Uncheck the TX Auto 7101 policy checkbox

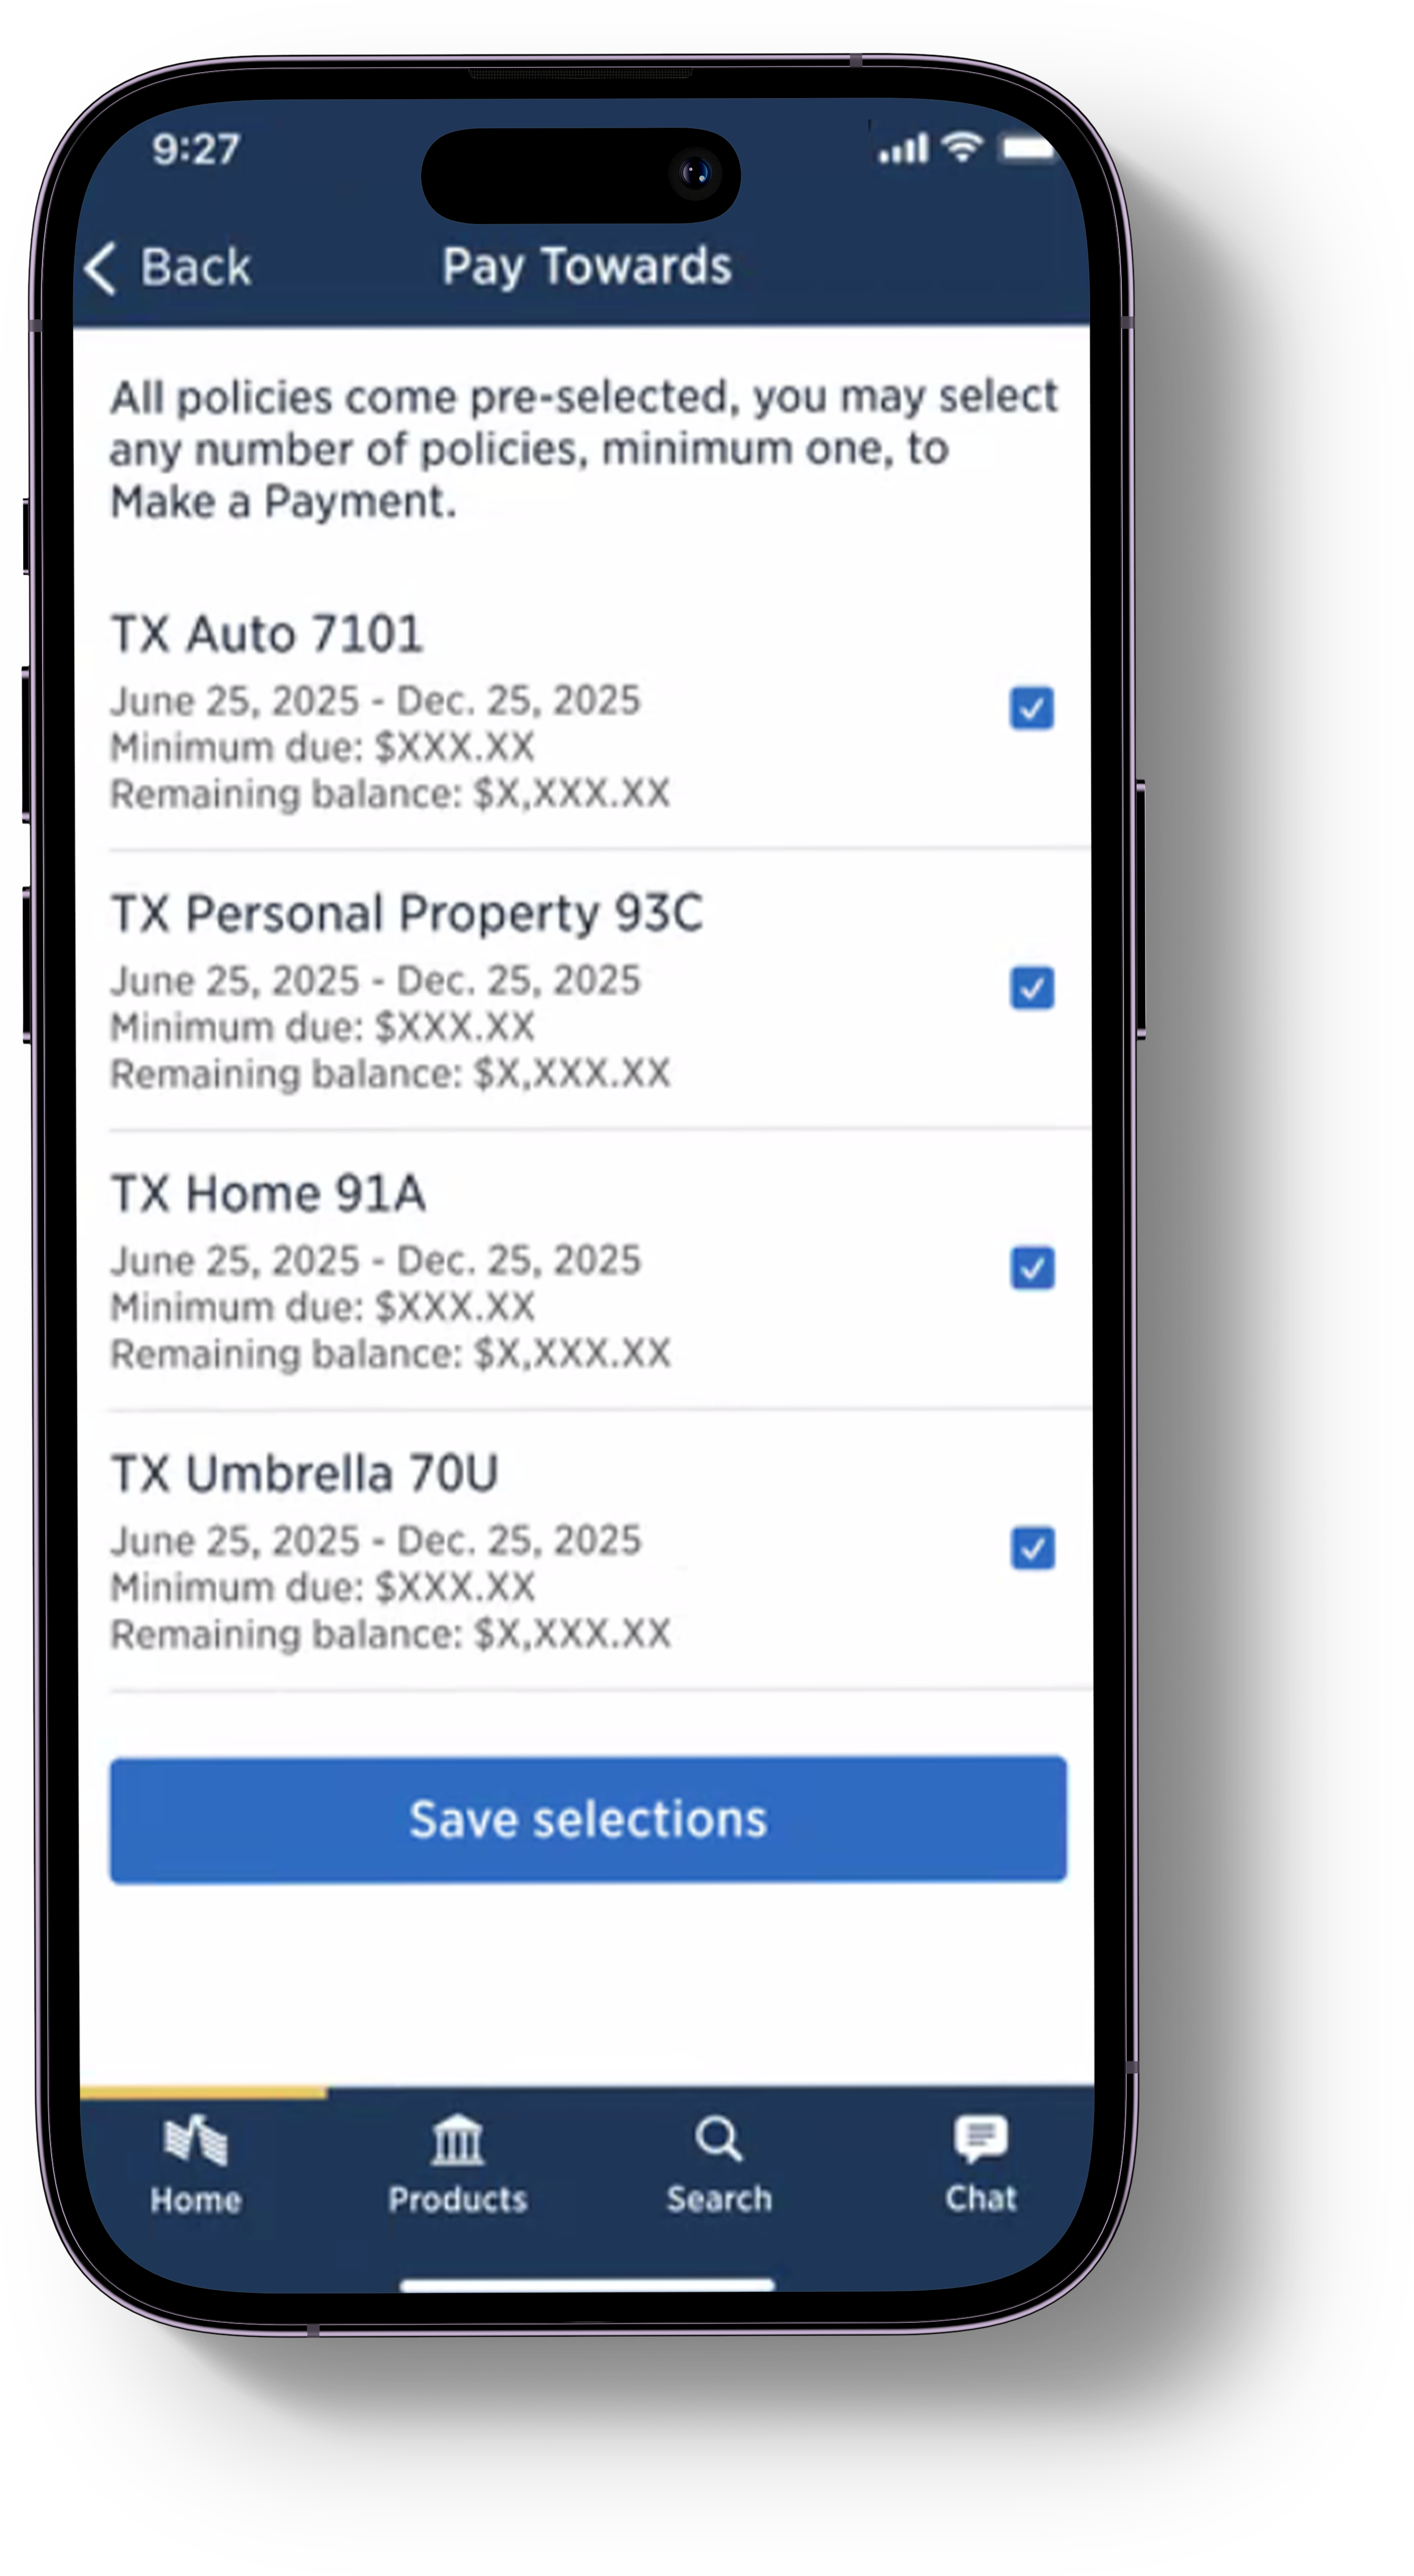pyautogui.click(x=1031, y=708)
